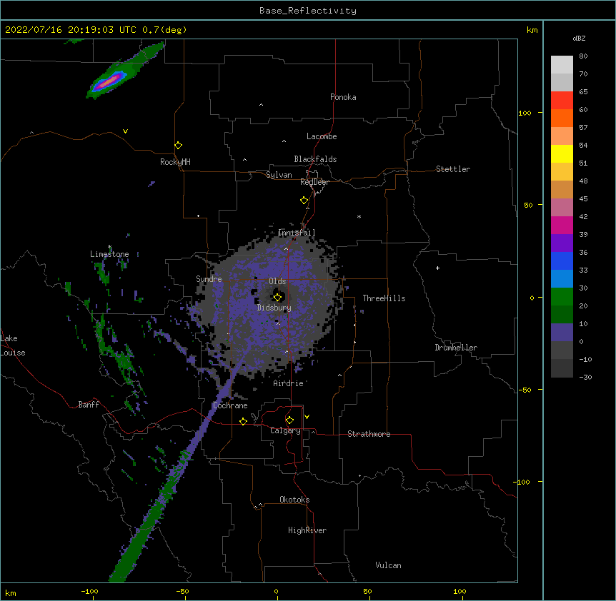Click the Strathmore town label
This screenshot has width=616, height=601.
(369, 434)
